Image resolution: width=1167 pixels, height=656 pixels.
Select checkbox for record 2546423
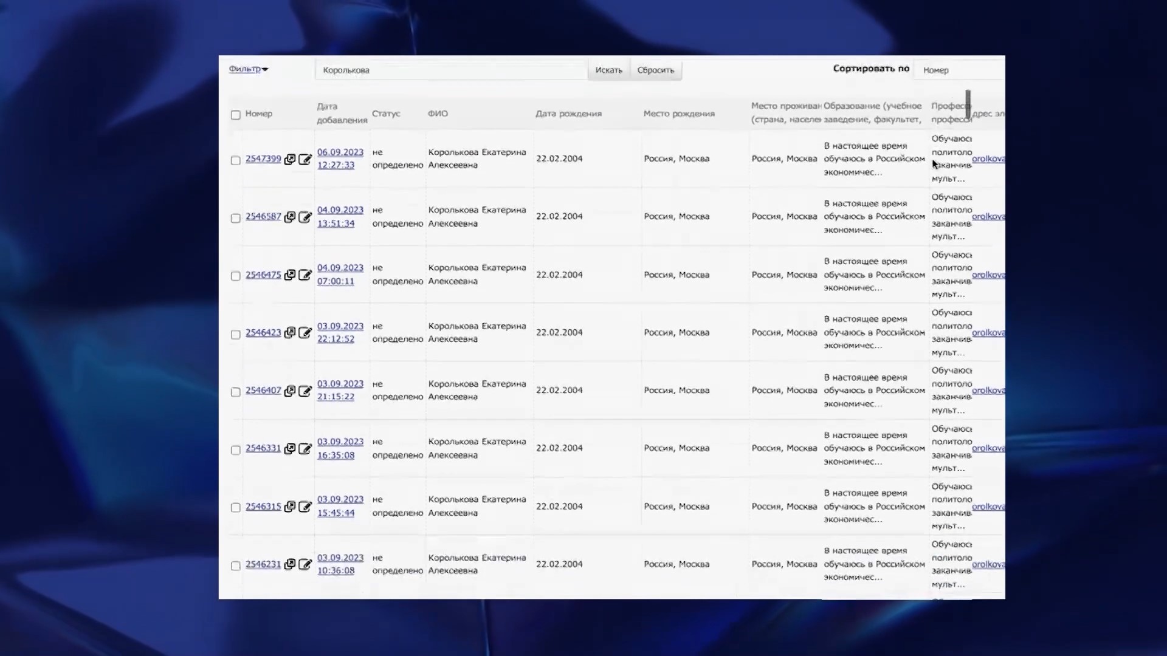236,334
